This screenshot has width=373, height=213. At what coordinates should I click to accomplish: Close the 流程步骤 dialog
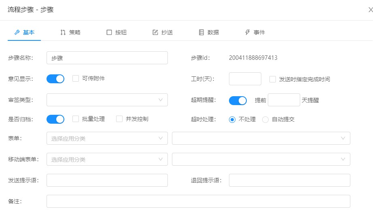pyautogui.click(x=371, y=10)
